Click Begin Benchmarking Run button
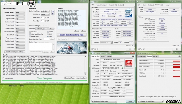This screenshot has height=104, width=182. click(x=71, y=35)
